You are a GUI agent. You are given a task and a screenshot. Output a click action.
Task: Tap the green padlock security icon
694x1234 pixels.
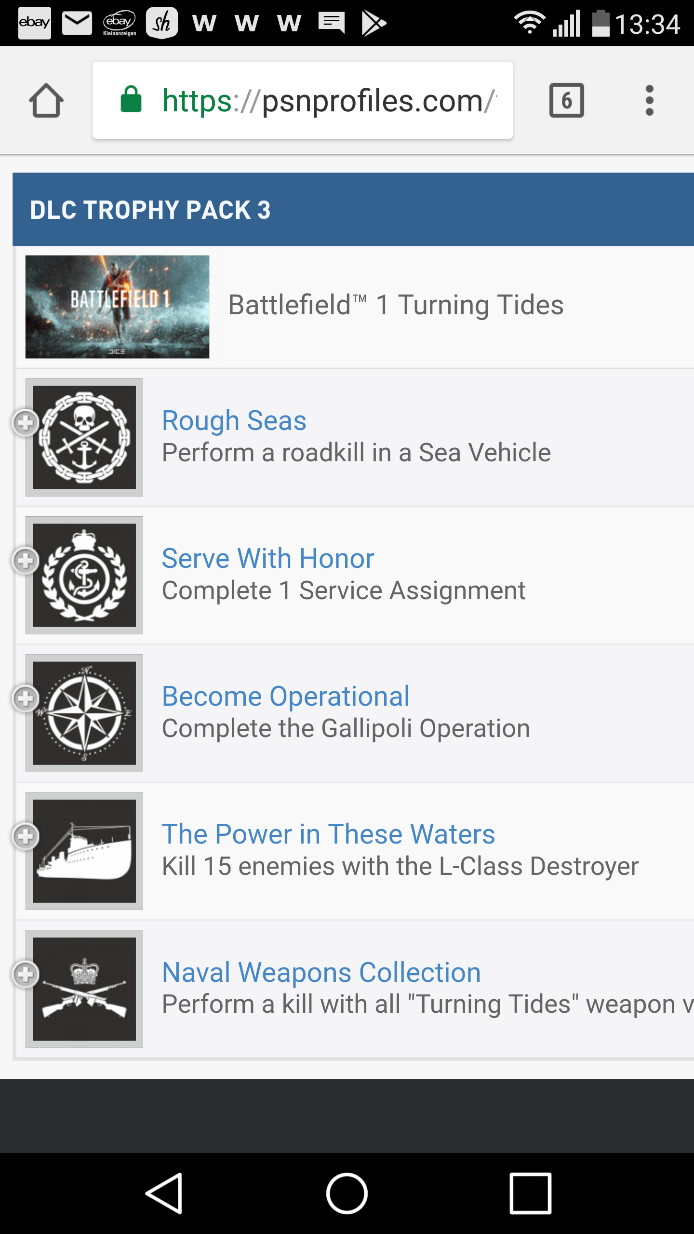click(x=131, y=100)
